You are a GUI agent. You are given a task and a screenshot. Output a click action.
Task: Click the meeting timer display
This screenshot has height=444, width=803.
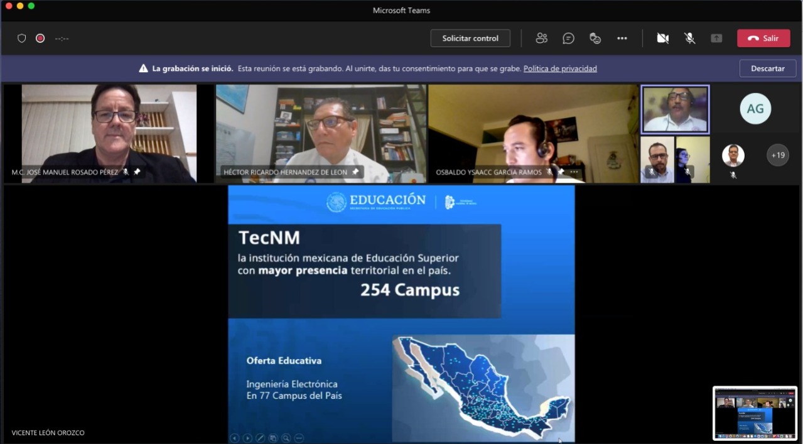[x=62, y=38]
